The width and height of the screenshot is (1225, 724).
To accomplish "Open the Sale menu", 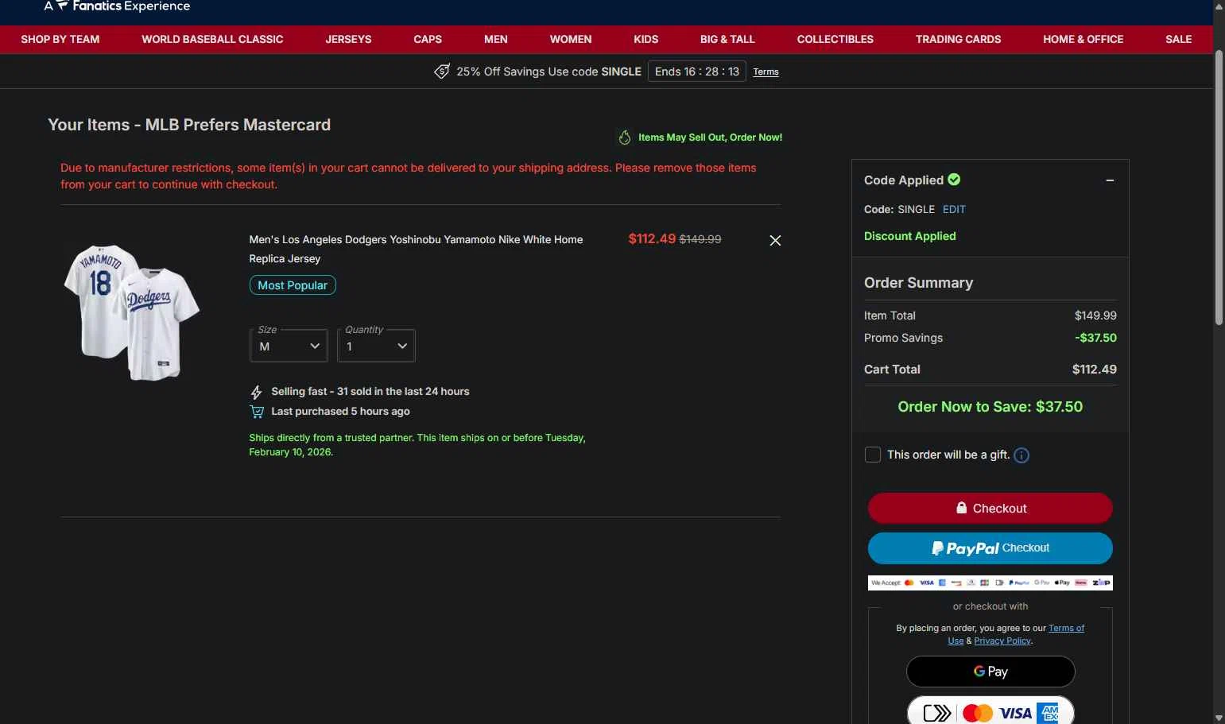I will point(1178,39).
